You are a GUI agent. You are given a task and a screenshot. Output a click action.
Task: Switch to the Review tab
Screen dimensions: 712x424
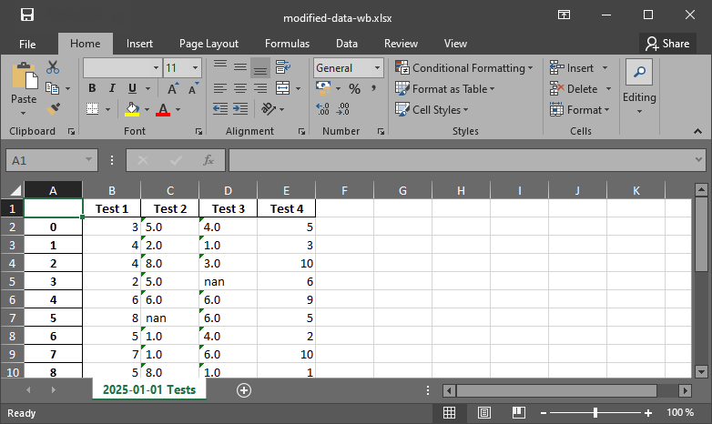coord(401,44)
